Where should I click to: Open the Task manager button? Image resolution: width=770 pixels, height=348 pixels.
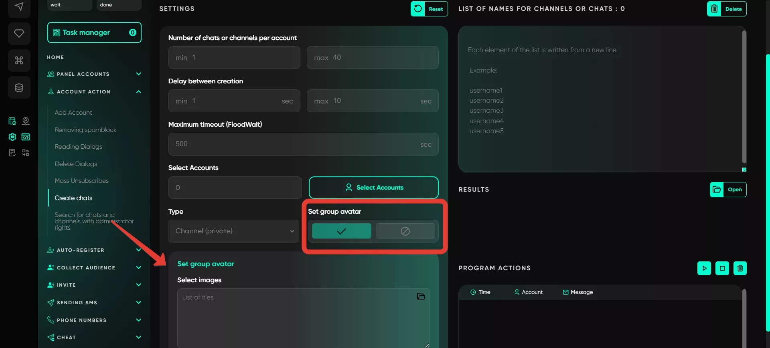[x=94, y=32]
